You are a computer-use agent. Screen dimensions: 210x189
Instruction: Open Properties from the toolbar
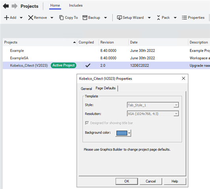tap(193, 18)
